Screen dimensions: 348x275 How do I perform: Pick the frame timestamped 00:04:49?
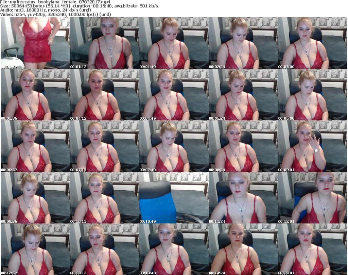[174, 95]
